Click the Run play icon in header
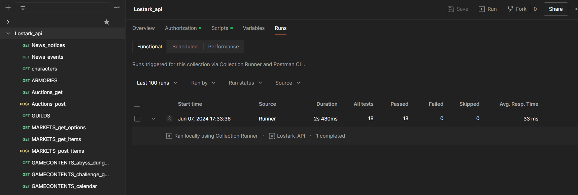 482,9
